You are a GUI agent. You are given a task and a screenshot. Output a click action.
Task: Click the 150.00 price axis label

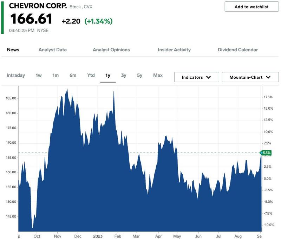tap(11, 202)
